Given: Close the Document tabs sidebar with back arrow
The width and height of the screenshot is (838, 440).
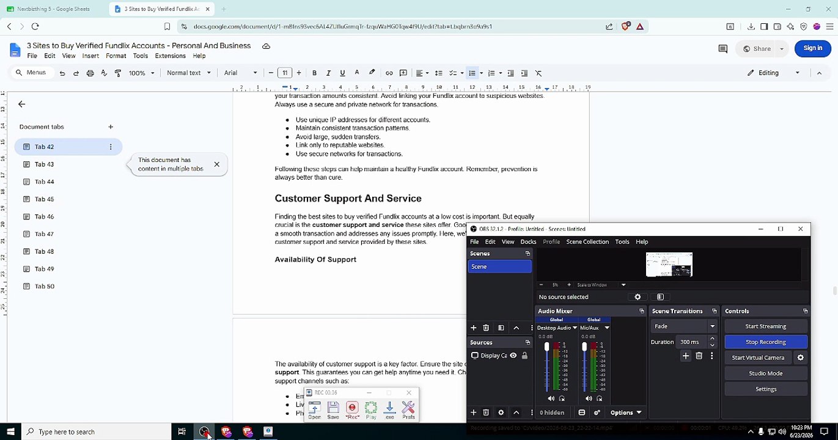Looking at the screenshot, I should coord(21,105).
